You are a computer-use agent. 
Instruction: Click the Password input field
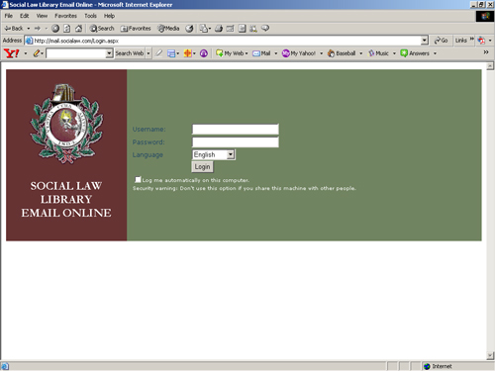tap(236, 142)
